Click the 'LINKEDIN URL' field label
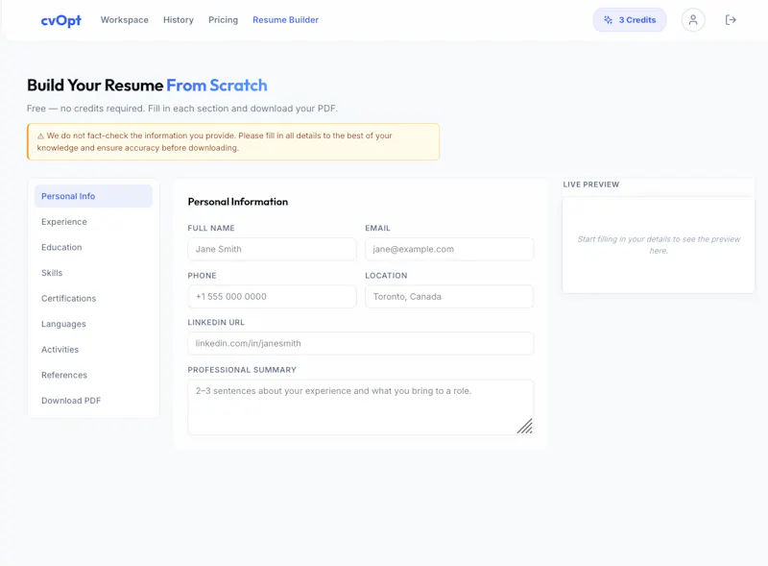The width and height of the screenshot is (768, 566). coord(216,322)
